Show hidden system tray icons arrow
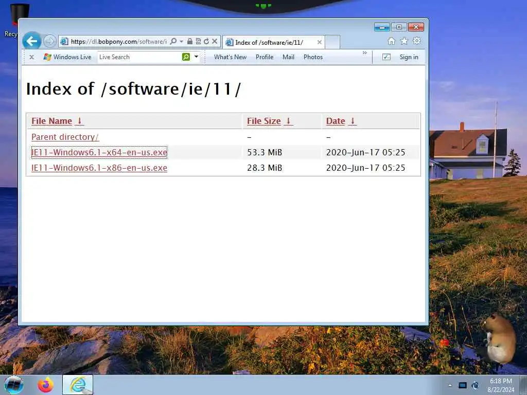The width and height of the screenshot is (527, 395). pyautogui.click(x=450, y=385)
